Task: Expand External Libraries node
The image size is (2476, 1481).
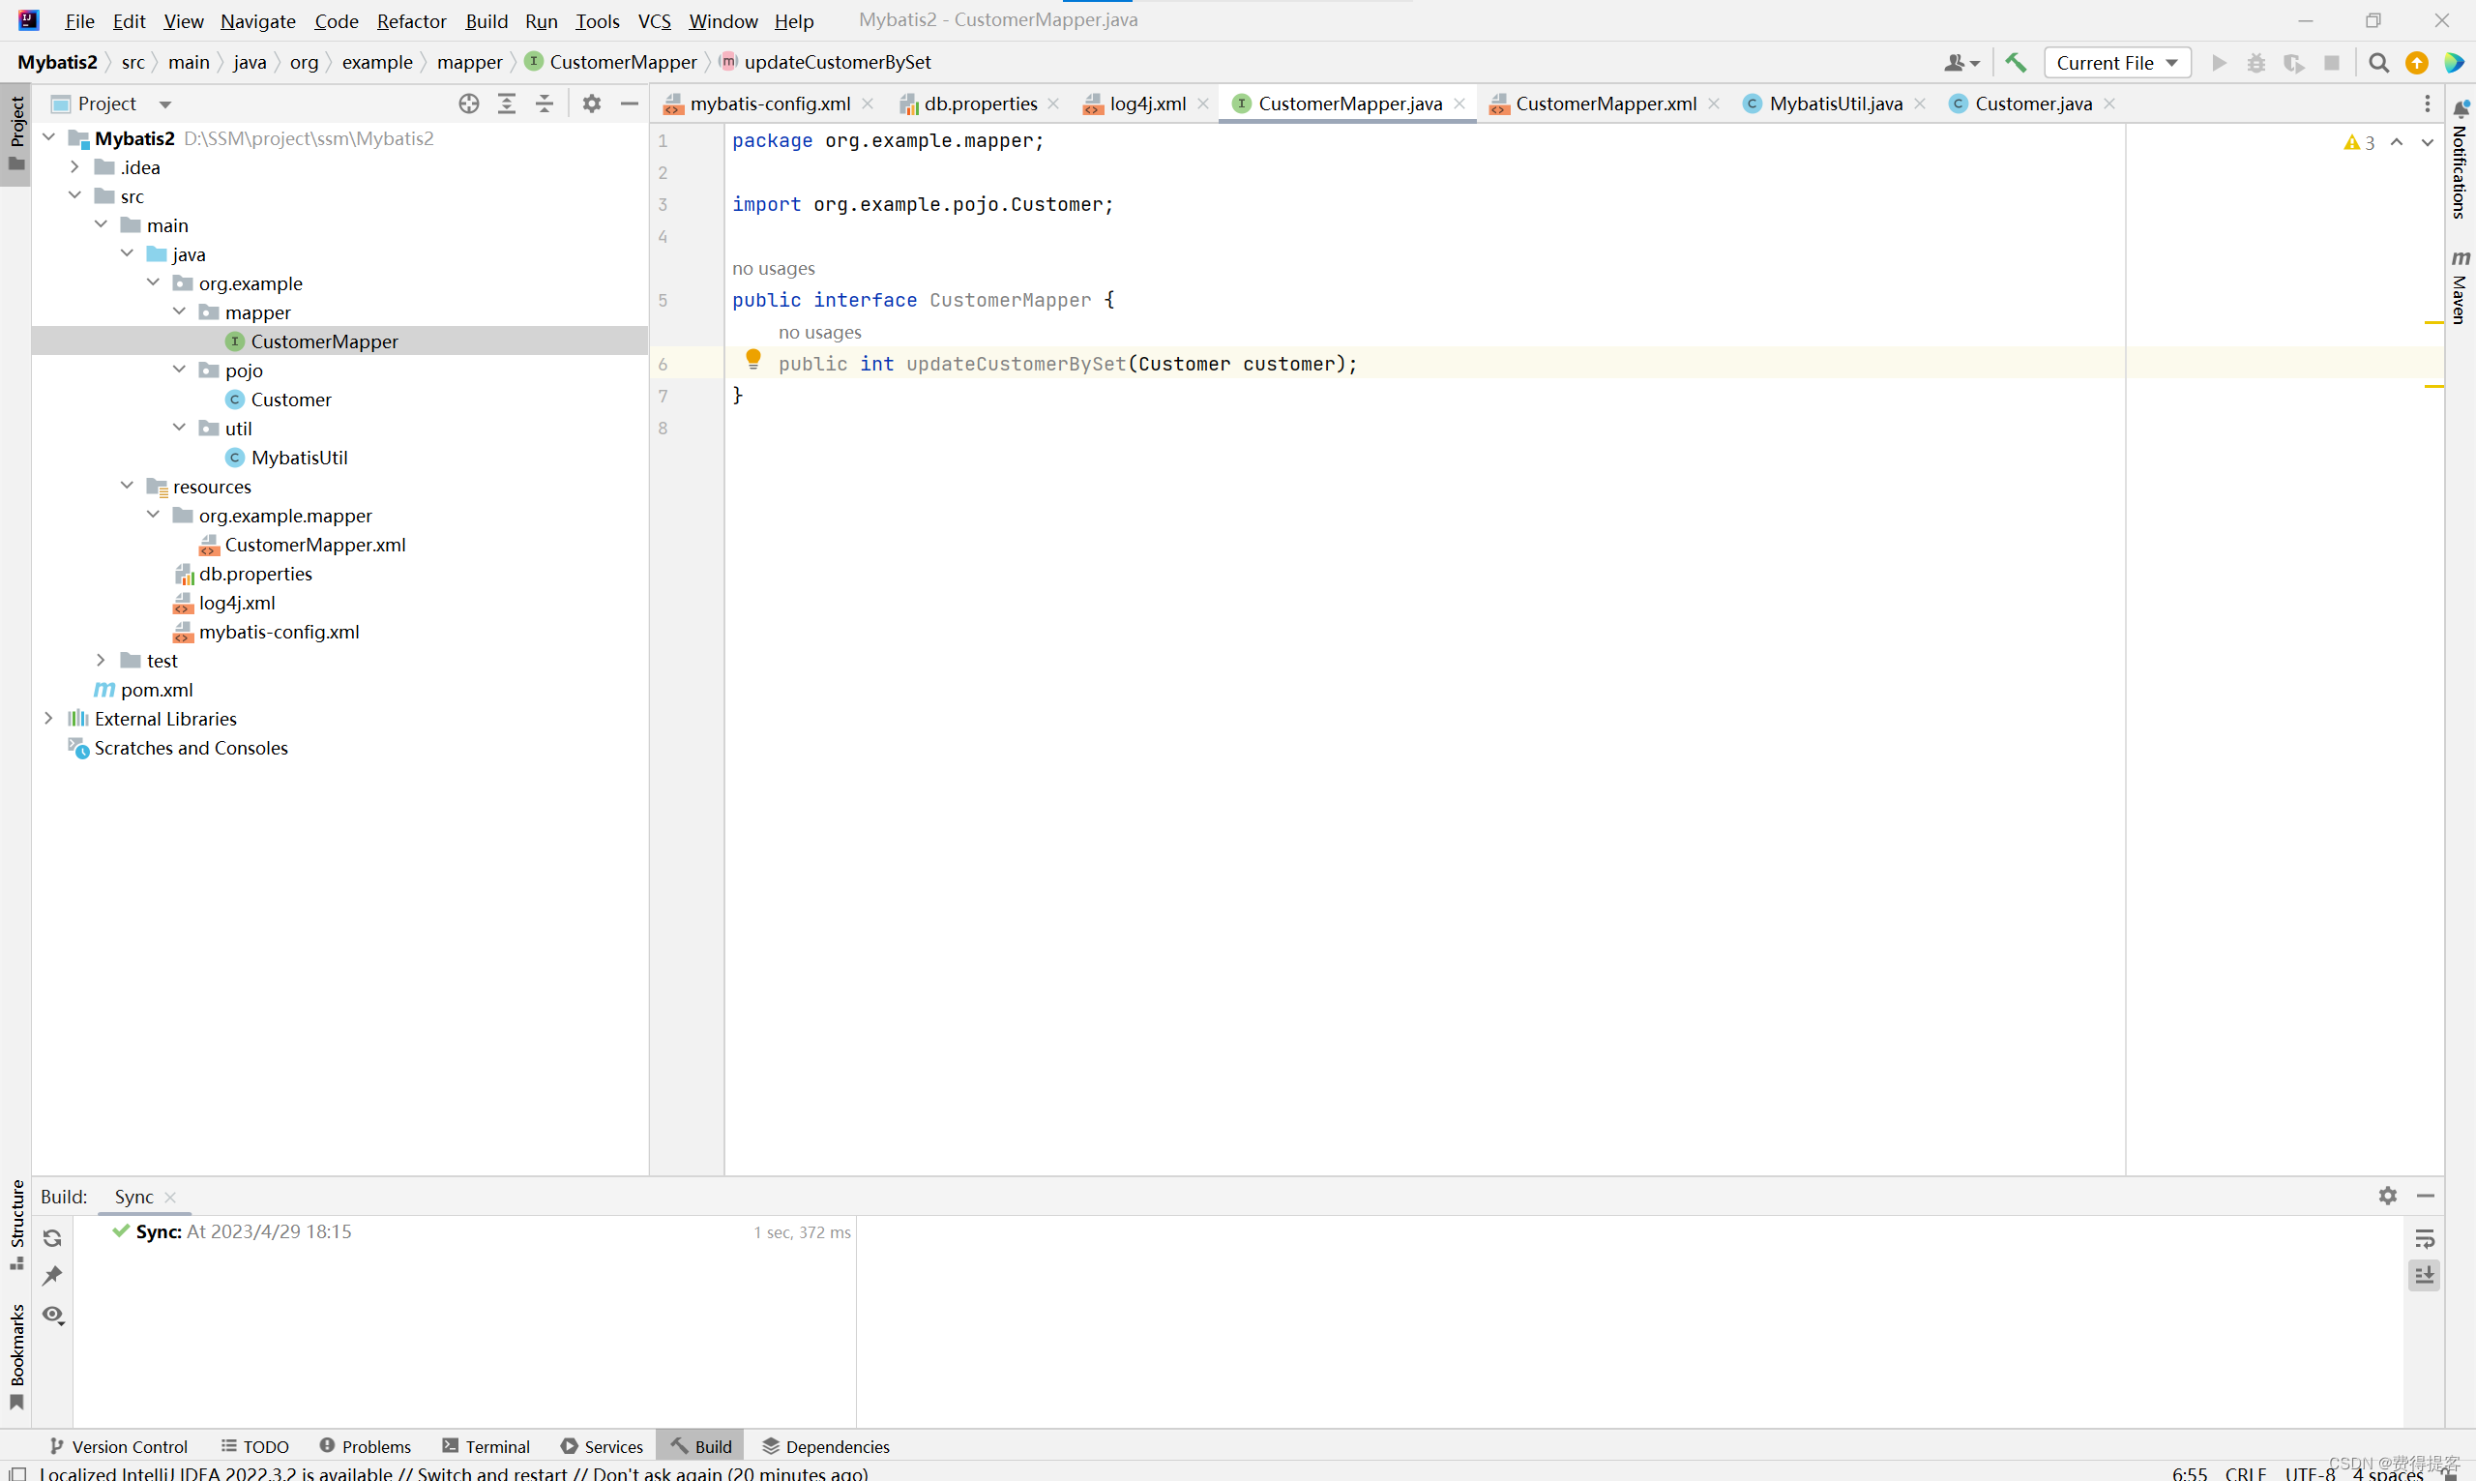Action: 49,719
